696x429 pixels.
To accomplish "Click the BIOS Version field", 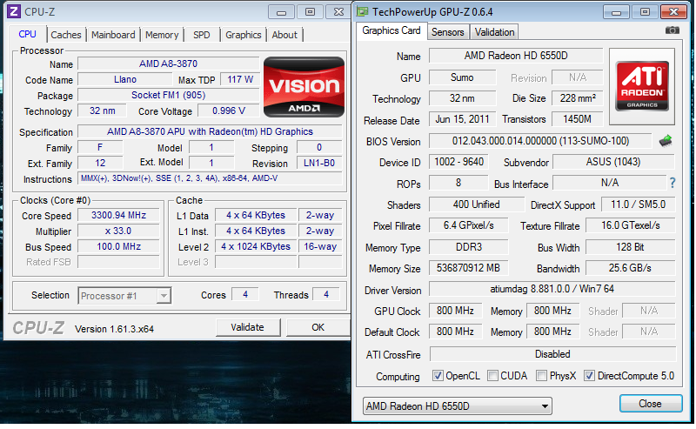I will (x=540, y=141).
